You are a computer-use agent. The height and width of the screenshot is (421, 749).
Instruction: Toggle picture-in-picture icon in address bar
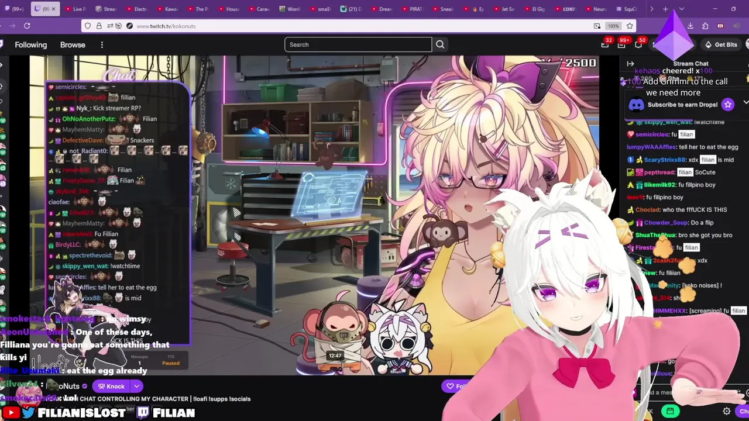pyautogui.click(x=597, y=26)
